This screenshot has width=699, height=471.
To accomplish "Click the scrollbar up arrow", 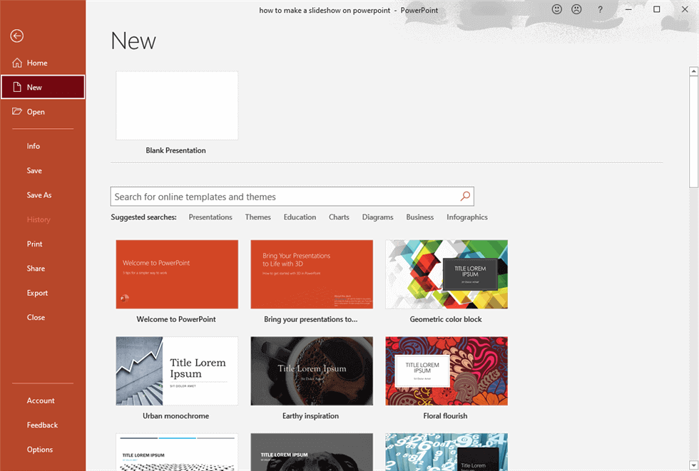I will tap(693, 71).
